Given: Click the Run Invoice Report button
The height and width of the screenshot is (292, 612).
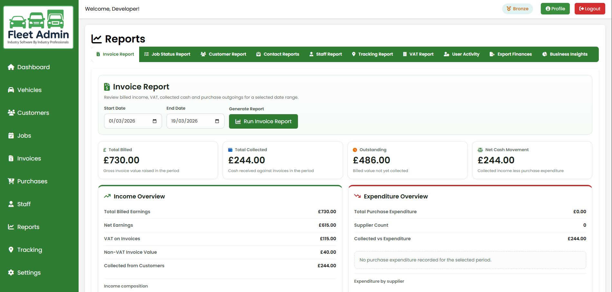Looking at the screenshot, I should [x=263, y=122].
